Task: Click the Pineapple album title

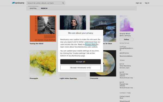Action: [x=34, y=78]
